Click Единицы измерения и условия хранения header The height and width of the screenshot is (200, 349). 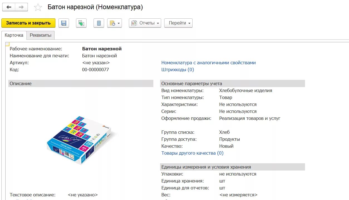(x=232, y=167)
